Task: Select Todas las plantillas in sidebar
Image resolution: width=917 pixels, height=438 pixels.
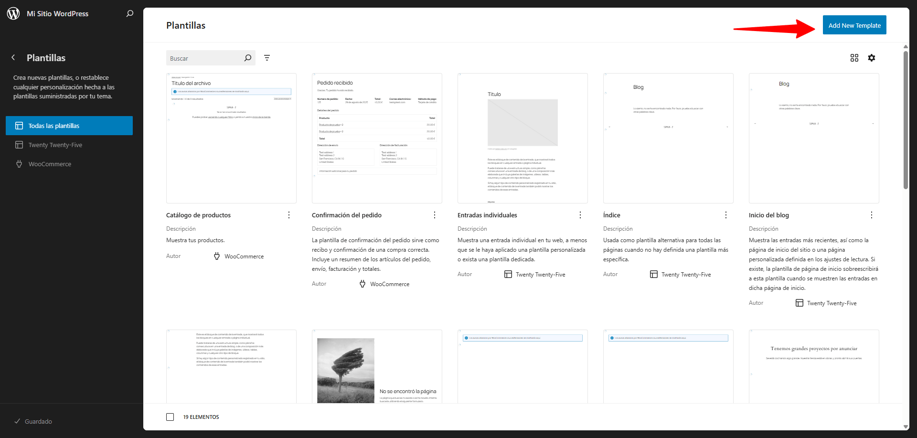Action: pos(69,126)
